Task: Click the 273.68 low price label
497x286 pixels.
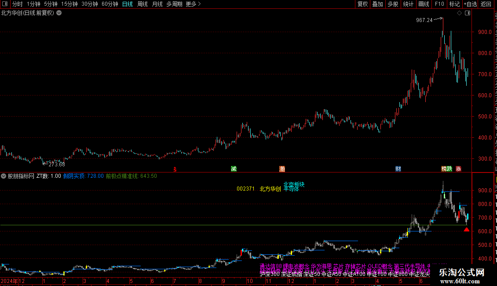Action: 56,164
